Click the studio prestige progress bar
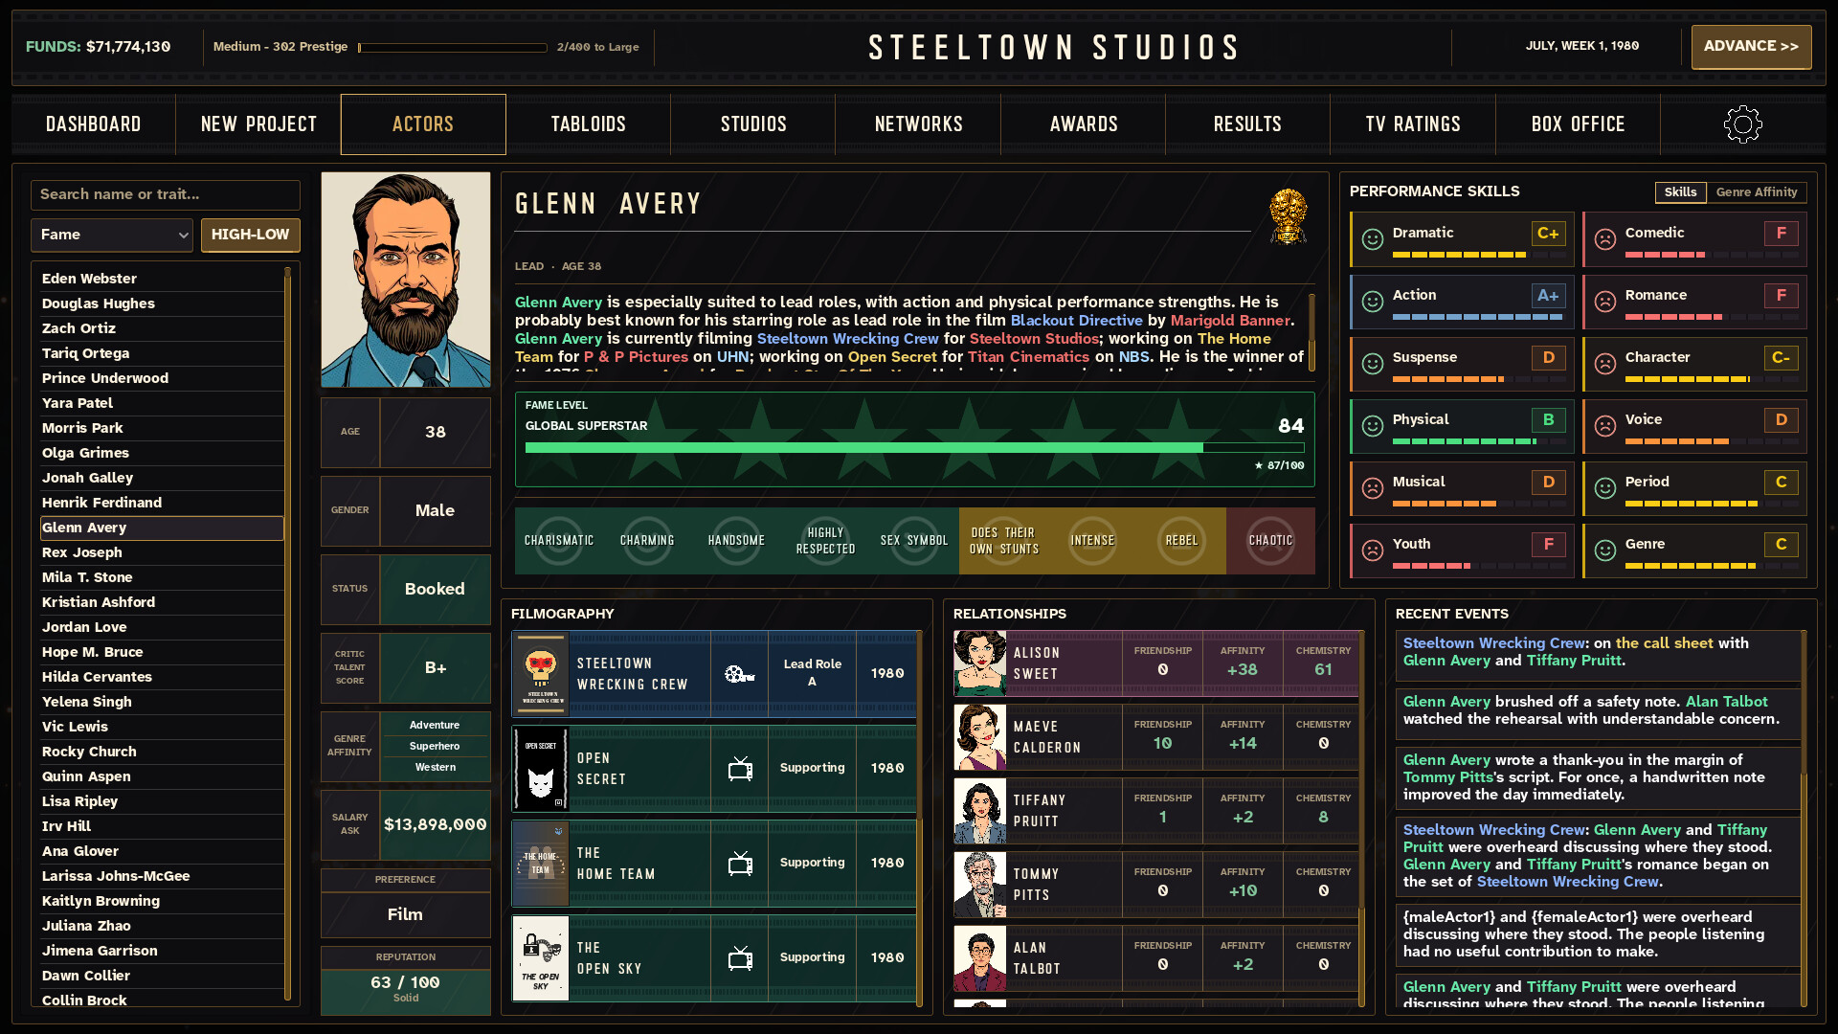 click(452, 47)
